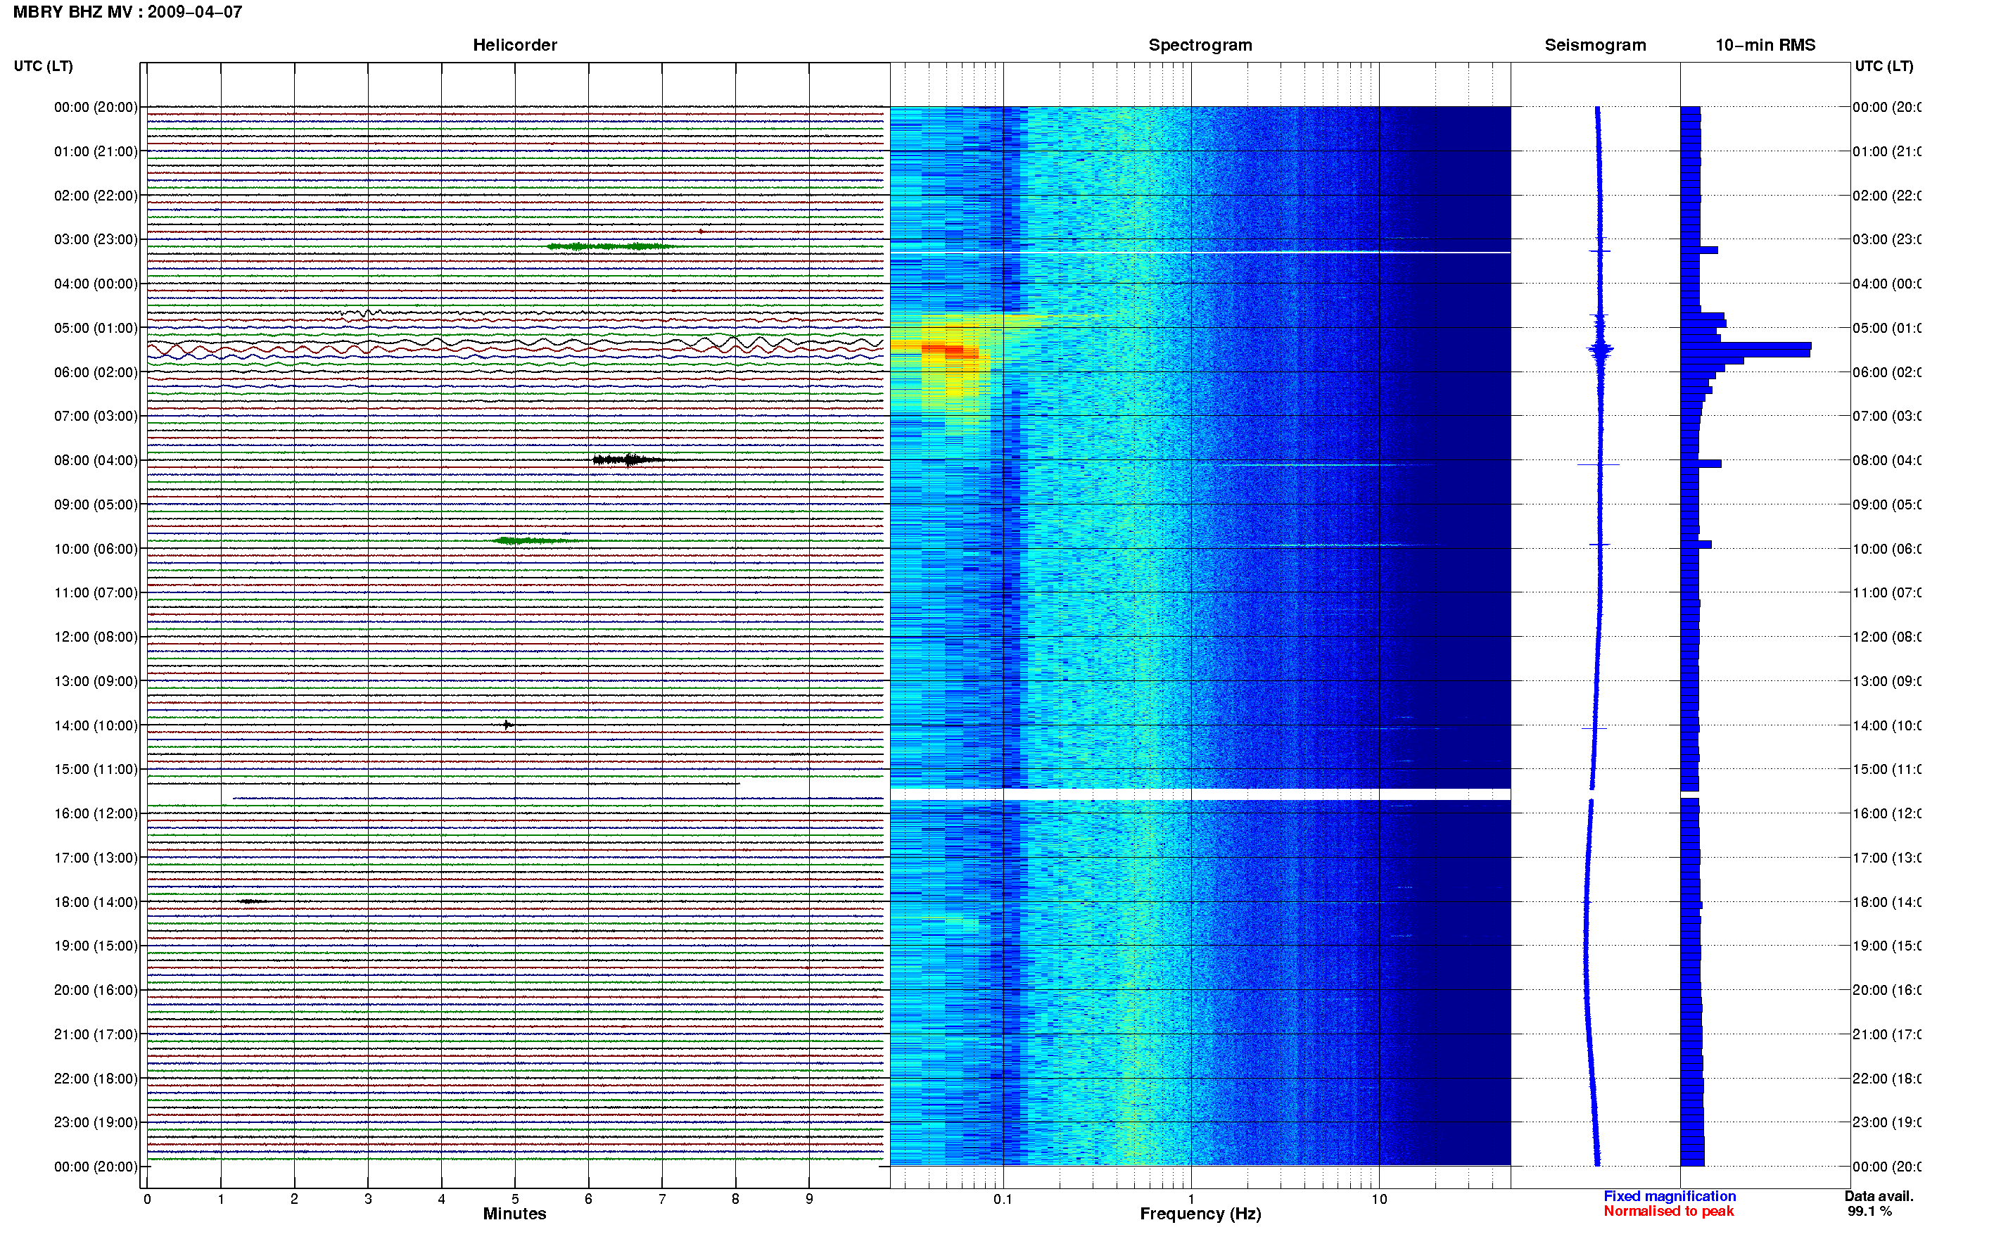The image size is (2001, 1251).
Task: Click the 'Seismogram' panel heading
Action: [x=1595, y=45]
